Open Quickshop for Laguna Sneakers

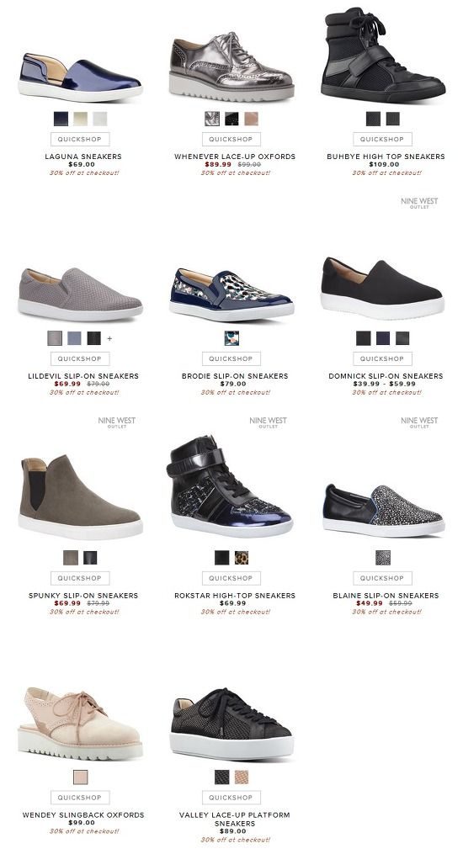point(80,139)
